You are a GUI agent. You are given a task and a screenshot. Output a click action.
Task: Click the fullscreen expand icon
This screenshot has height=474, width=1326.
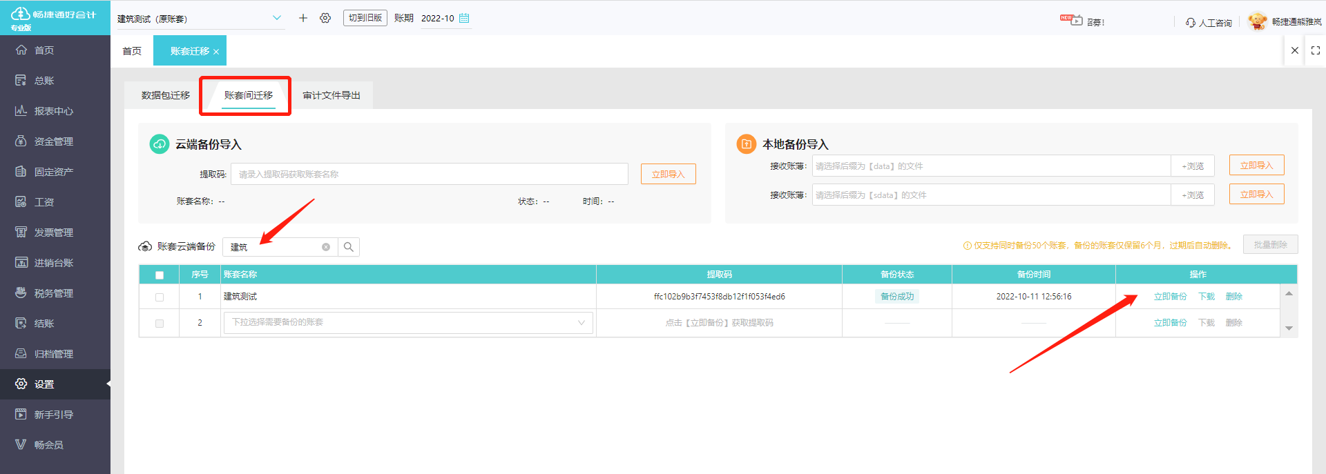click(1316, 50)
